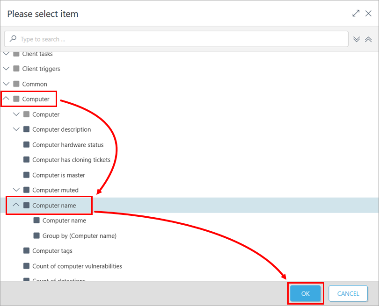Click the collapse-all double chevron up icon
Viewport: 379px width, 306px height.
(x=368, y=39)
